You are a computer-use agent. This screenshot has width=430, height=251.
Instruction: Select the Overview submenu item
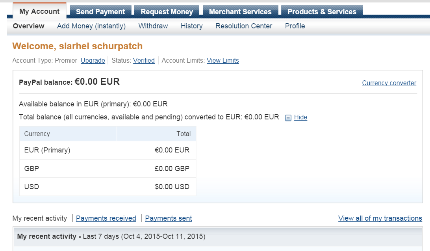[29, 26]
